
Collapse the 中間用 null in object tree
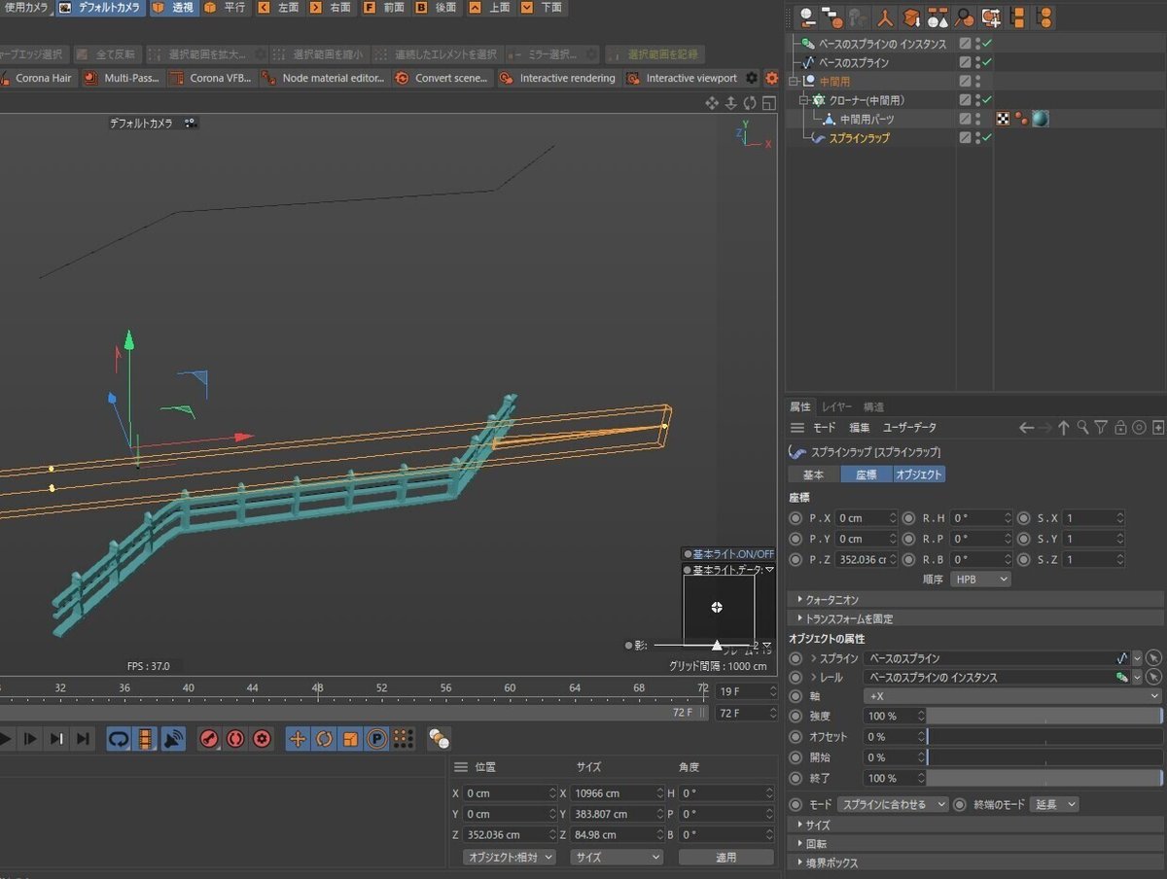click(795, 82)
